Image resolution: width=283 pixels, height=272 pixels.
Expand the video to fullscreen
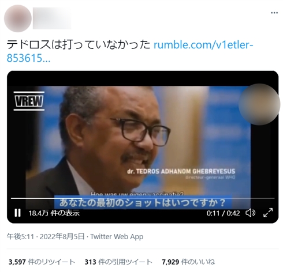(x=268, y=213)
